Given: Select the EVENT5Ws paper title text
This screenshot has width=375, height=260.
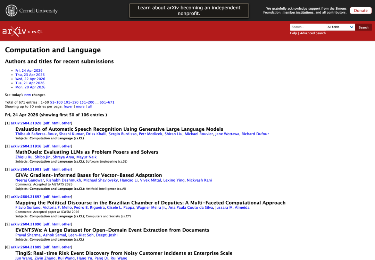Looking at the screenshot, I should pos(112,230).
